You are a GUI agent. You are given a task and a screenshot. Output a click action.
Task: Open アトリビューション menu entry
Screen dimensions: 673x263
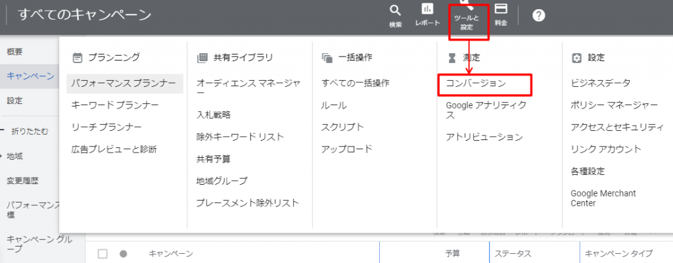tap(484, 137)
